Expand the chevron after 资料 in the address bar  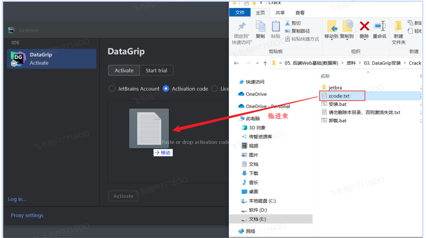[360, 63]
